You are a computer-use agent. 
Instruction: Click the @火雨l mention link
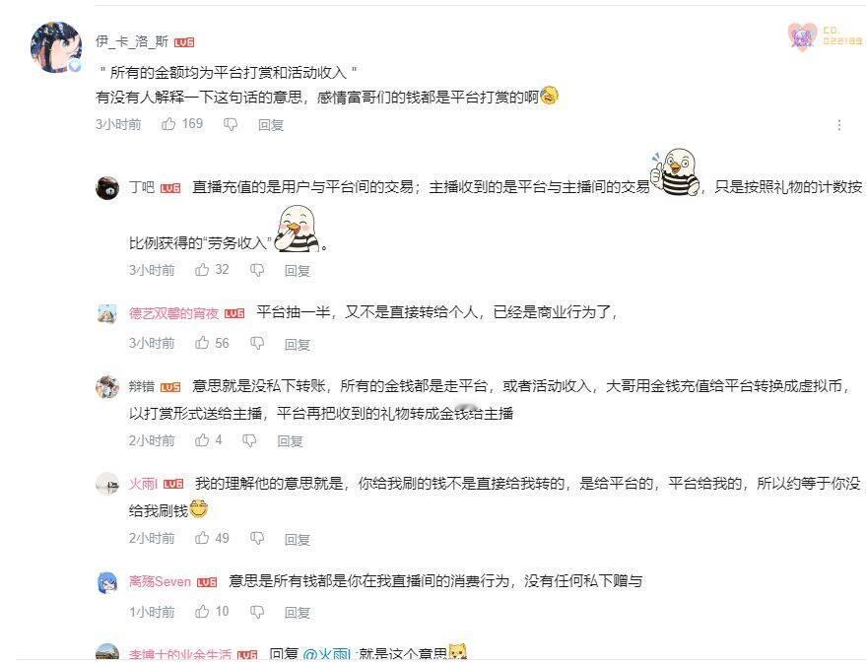pos(326,655)
